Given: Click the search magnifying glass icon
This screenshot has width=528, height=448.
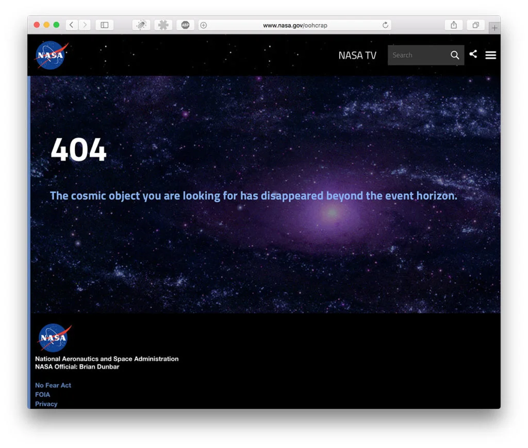Looking at the screenshot, I should 454,55.
